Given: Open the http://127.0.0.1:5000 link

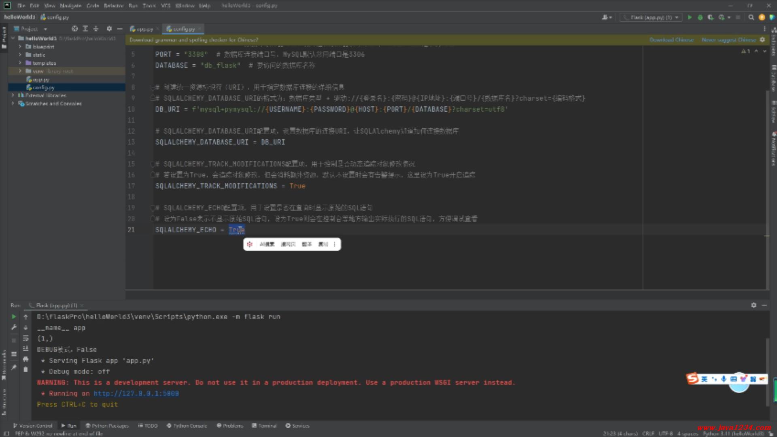Looking at the screenshot, I should (136, 393).
